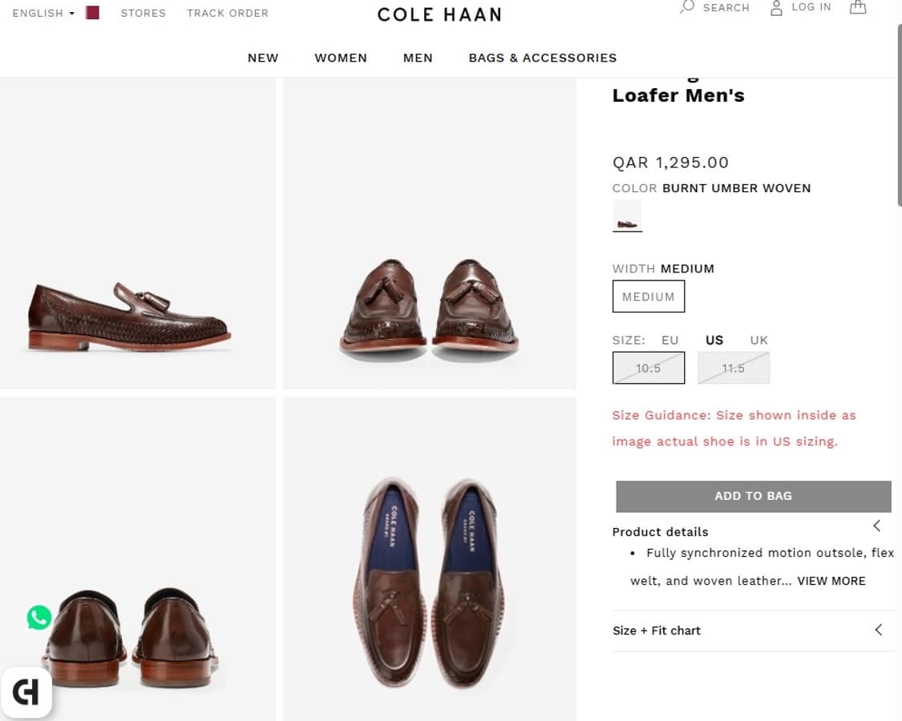This screenshot has width=902, height=721.
Task: Click the user account log in icon
Action: [776, 8]
